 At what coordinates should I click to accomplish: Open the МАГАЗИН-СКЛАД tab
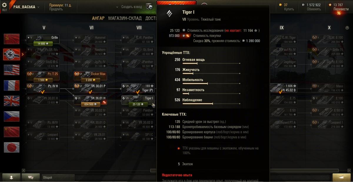[x=125, y=18]
